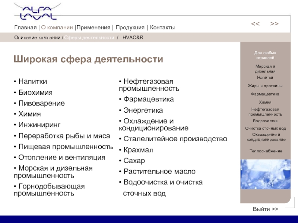Select Пищевая промышленность bullet item
Screen dimensions: 298x223
[x=63, y=147]
